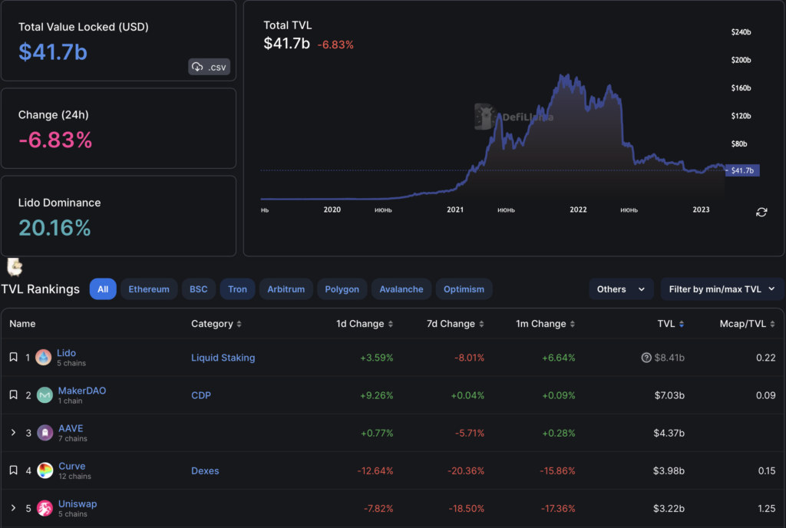Toggle bookmark for Curve row
This screenshot has height=528, width=786.
click(13, 470)
